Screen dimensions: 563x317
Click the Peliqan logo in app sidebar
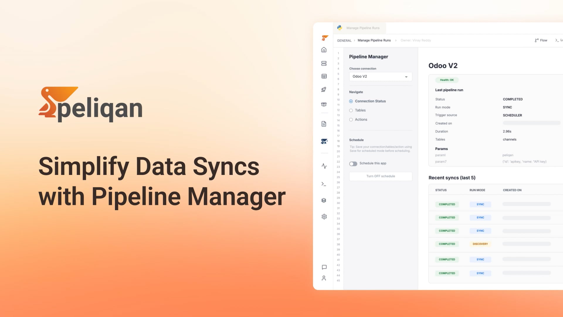click(x=325, y=38)
